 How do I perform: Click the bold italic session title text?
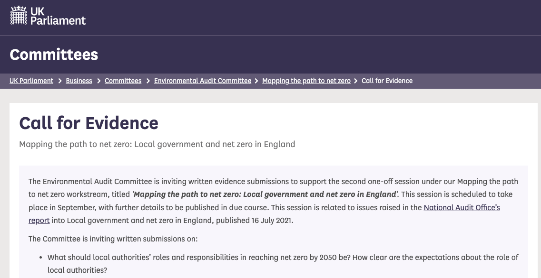pyautogui.click(x=266, y=195)
